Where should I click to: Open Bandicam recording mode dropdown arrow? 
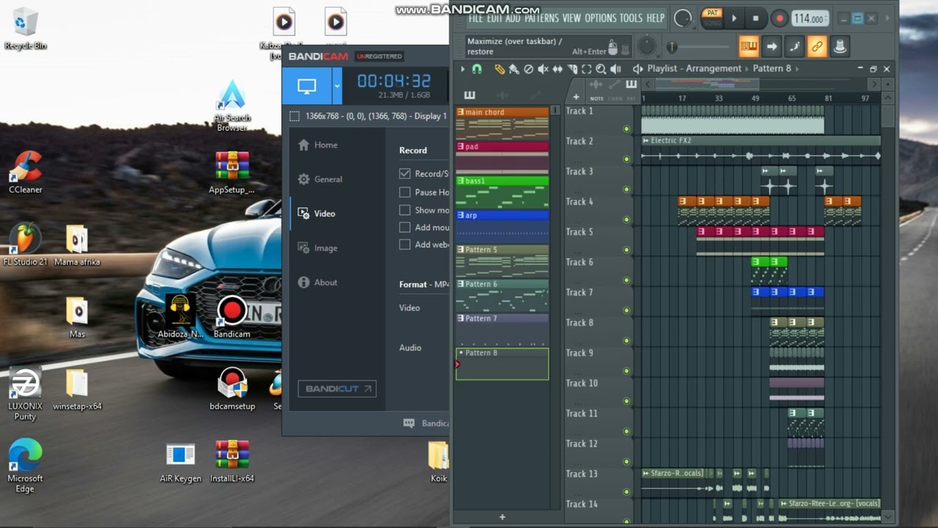(337, 86)
